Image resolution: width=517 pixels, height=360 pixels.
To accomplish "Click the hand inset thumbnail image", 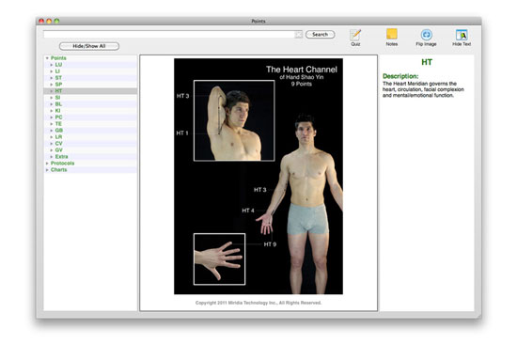I will (219, 259).
